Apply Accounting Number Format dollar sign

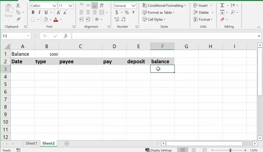coord(117,12)
